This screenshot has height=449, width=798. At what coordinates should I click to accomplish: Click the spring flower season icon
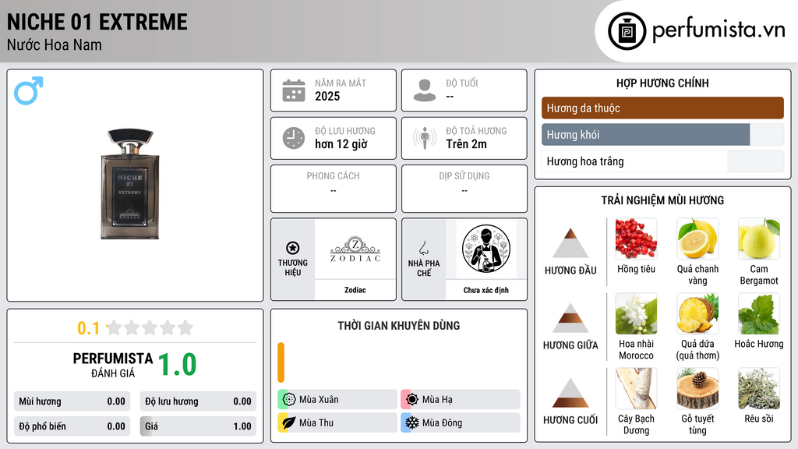289,400
